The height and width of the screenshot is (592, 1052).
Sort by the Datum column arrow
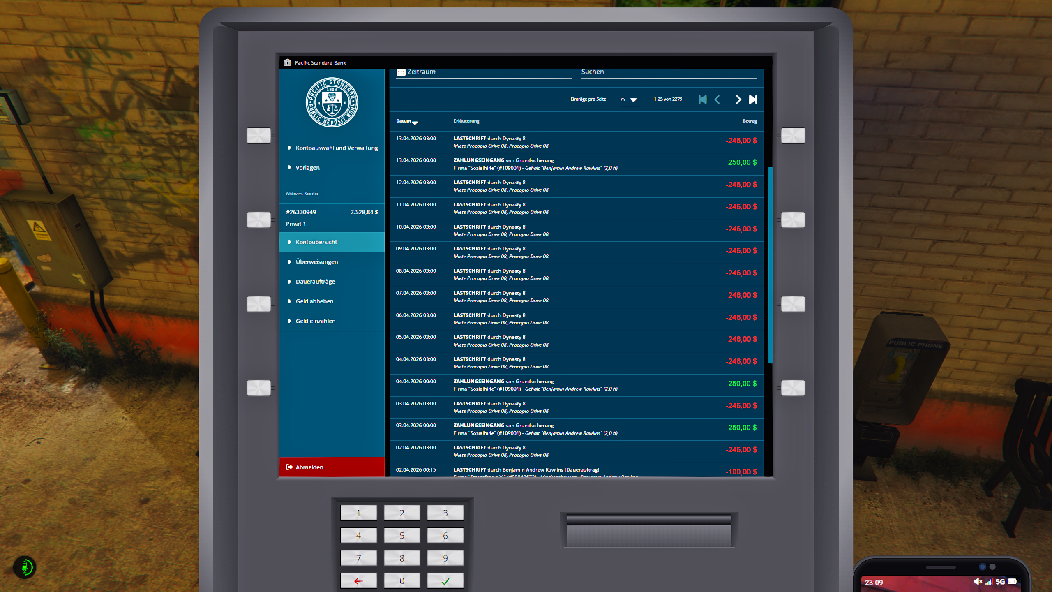tap(415, 123)
